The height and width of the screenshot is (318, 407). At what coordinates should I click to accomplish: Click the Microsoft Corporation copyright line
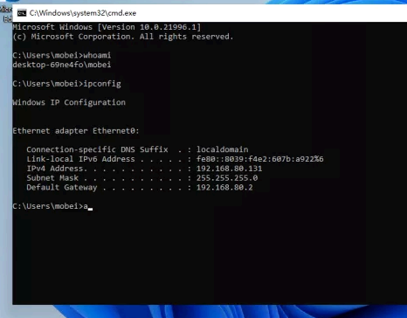123,37
